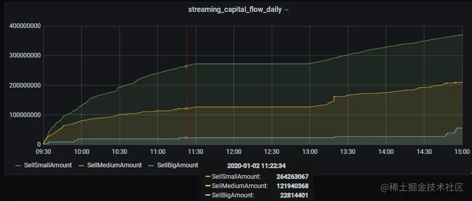Viewport: 472px width, 201px height.
Task: Click the 12:30 x-axis time label
Action: (x=272, y=152)
